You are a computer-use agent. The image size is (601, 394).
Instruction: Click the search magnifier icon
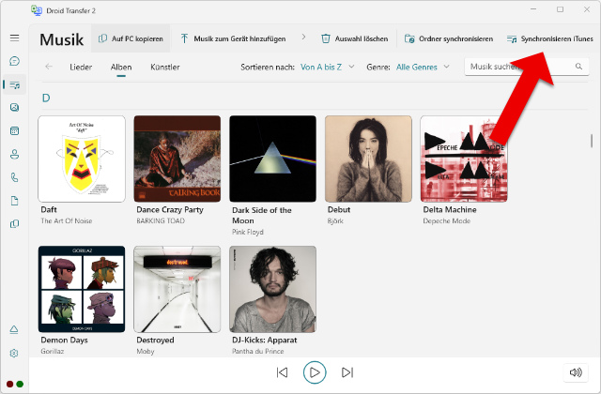tap(578, 67)
